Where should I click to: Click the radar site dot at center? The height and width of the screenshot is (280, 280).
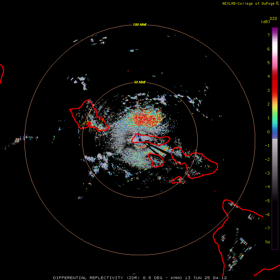click(140, 140)
